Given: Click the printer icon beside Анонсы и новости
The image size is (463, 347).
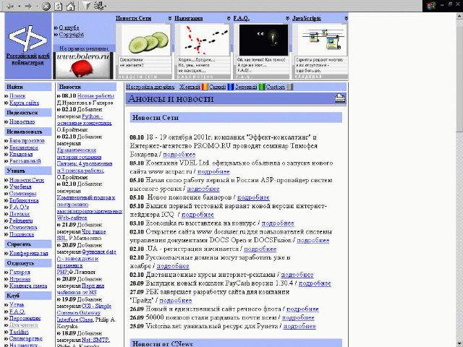Looking at the screenshot, I should (340, 98).
